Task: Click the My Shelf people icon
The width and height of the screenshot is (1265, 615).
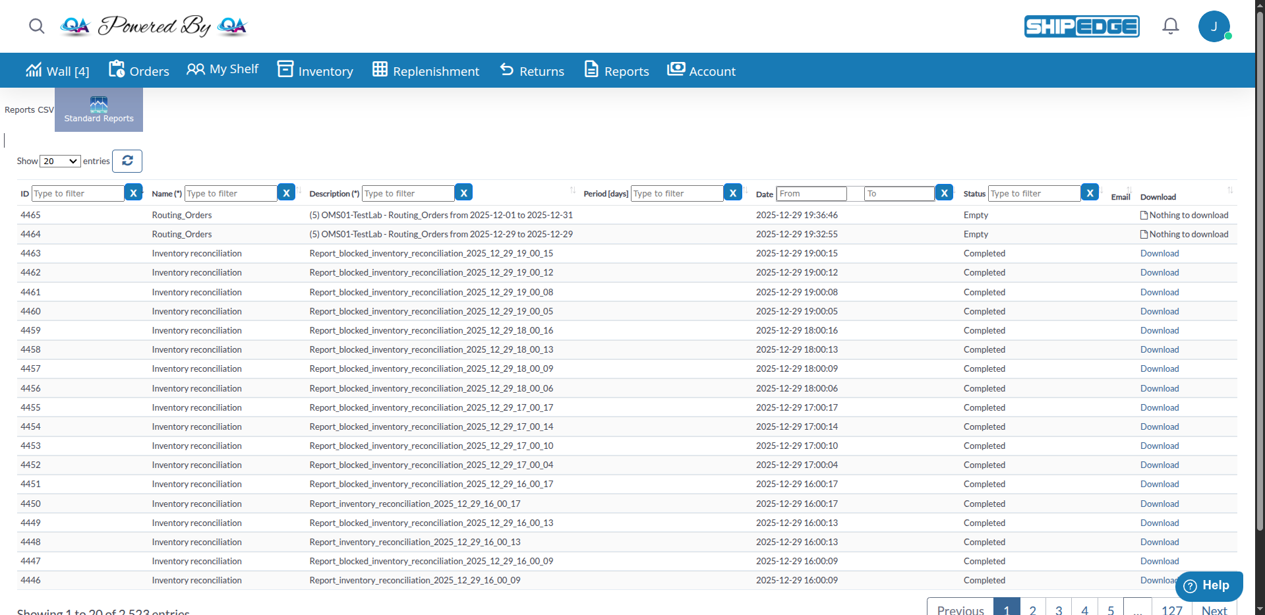Action: [196, 69]
